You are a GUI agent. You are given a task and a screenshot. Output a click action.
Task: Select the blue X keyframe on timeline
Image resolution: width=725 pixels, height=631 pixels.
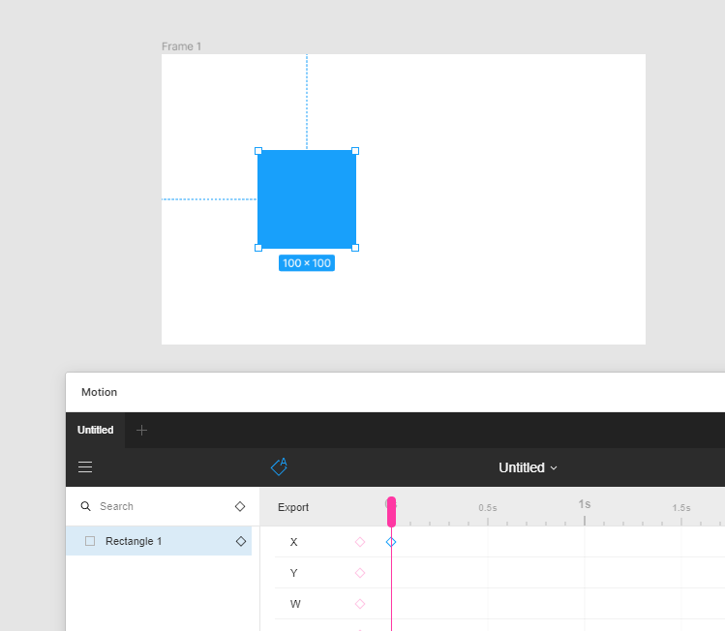[x=391, y=542]
